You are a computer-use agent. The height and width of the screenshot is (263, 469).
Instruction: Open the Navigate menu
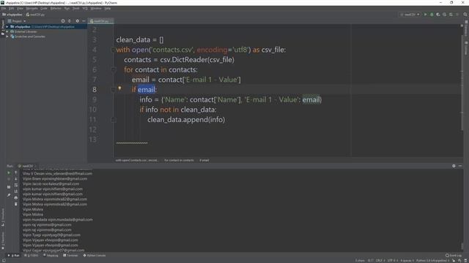pos(32,8)
